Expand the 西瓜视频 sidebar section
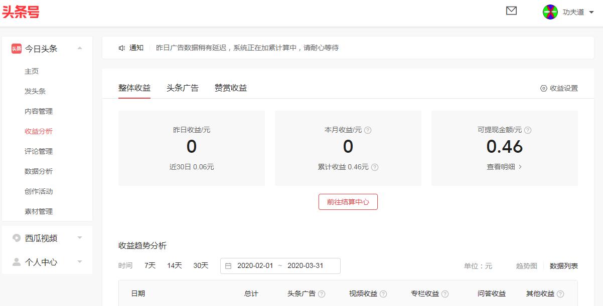This screenshot has height=306, width=603. 79,238
